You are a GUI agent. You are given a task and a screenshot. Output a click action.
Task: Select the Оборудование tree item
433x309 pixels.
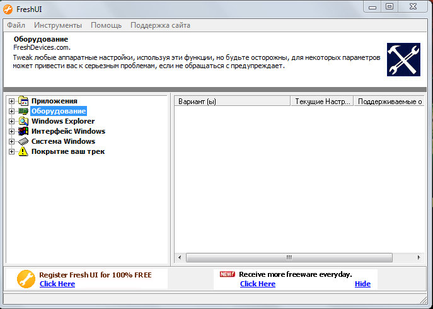59,111
